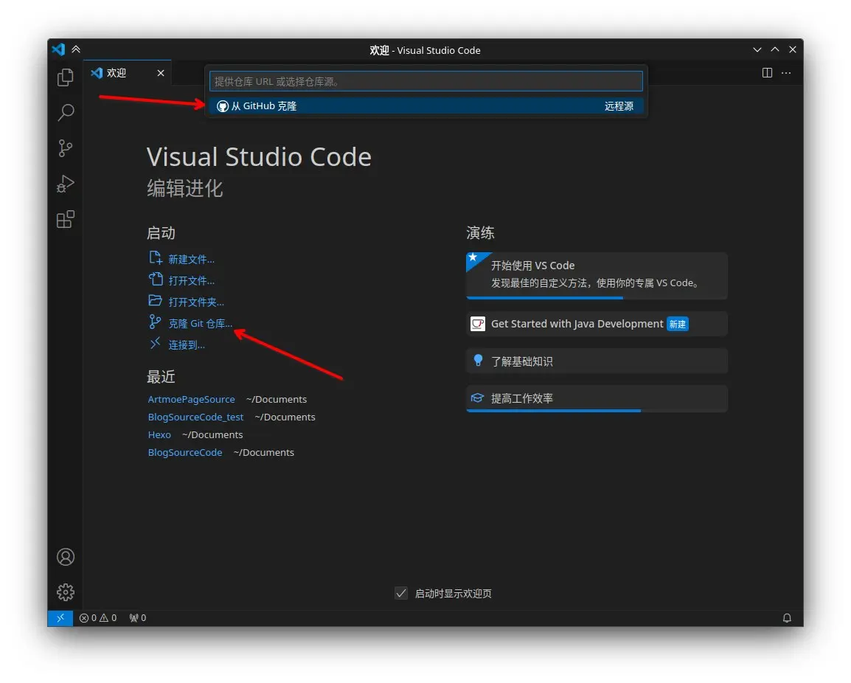
Task: Open Run and Debug view
Action: [x=66, y=184]
